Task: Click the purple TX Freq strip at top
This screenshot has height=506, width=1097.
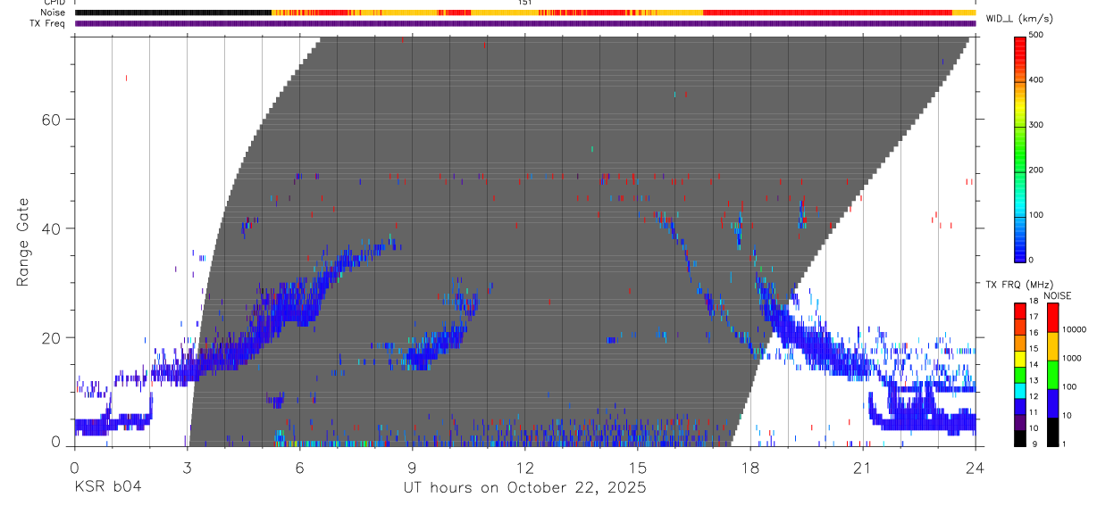Action: pos(525,23)
